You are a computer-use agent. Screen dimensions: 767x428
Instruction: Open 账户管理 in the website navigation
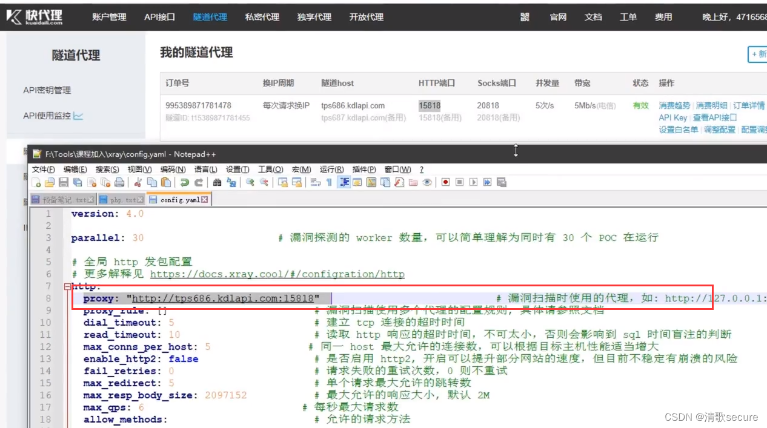(x=109, y=17)
